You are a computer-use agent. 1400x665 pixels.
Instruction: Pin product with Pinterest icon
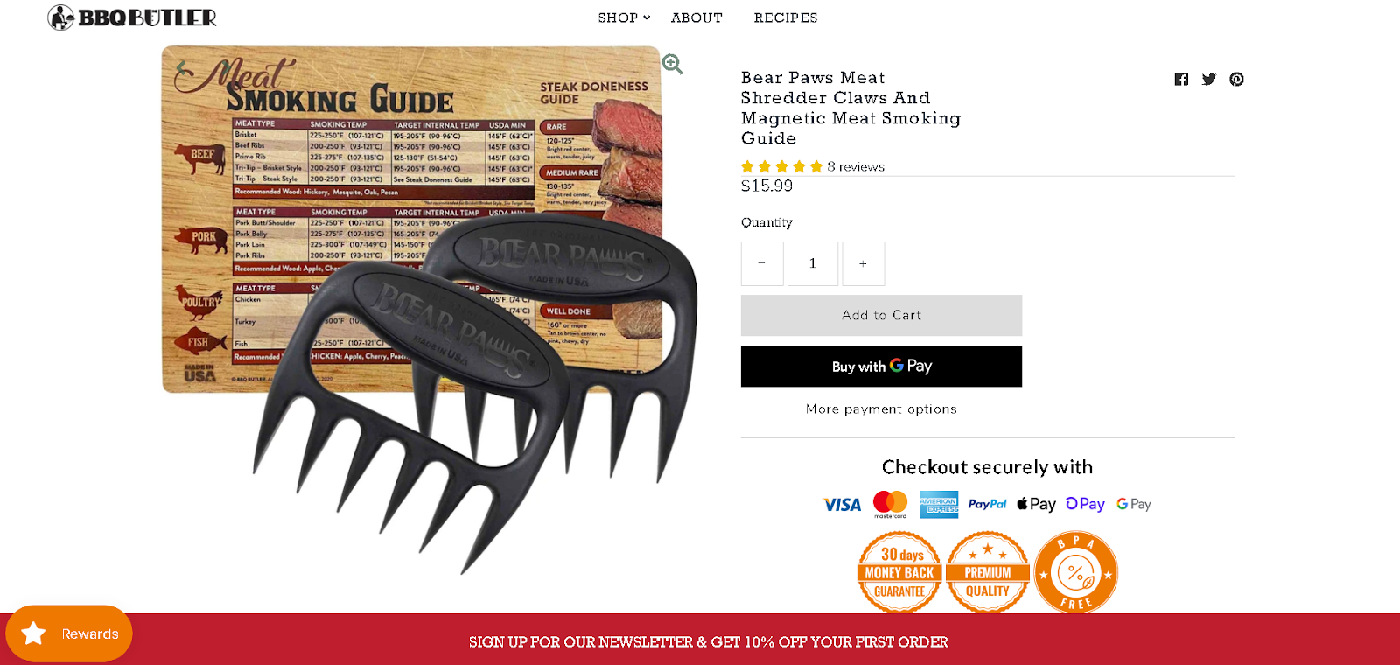point(1236,79)
